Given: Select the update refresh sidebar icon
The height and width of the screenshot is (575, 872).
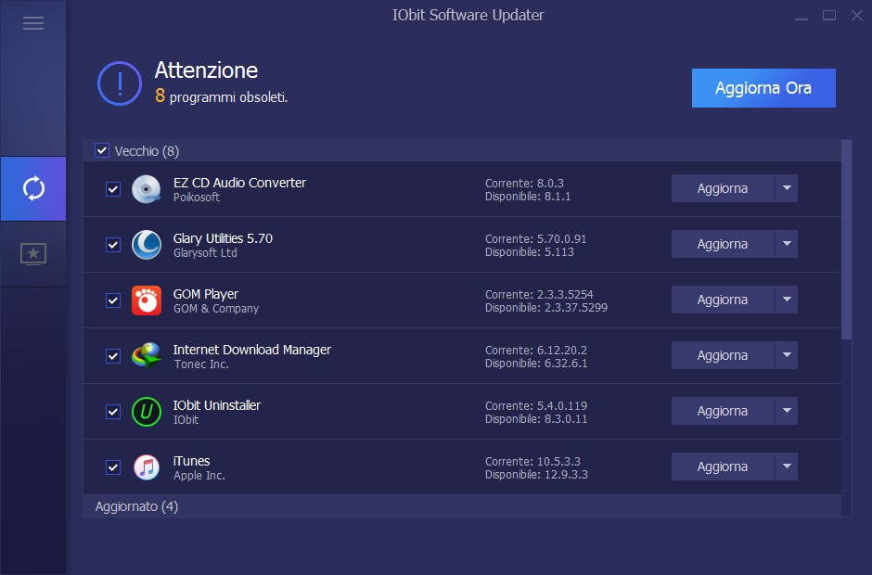Looking at the screenshot, I should pyautogui.click(x=33, y=188).
